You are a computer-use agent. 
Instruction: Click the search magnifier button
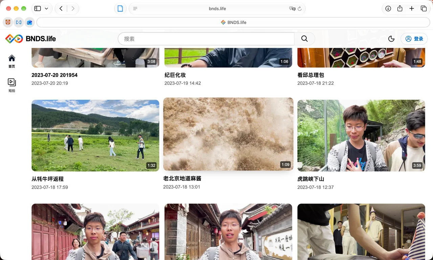click(304, 39)
